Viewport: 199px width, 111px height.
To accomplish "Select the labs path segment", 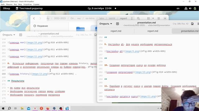I will point(102,18).
